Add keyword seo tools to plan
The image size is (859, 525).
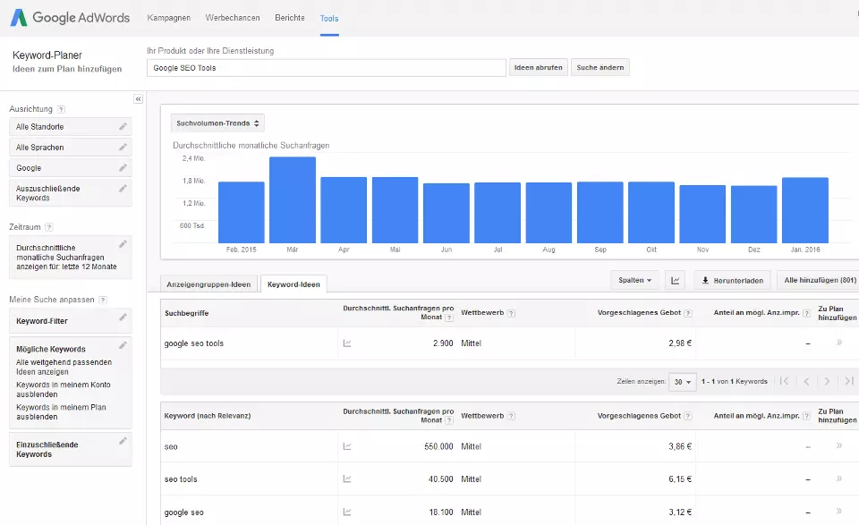pos(838,479)
